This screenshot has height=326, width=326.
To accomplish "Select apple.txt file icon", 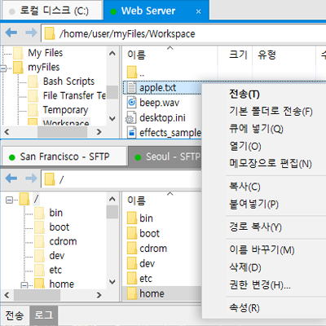I will click(132, 88).
